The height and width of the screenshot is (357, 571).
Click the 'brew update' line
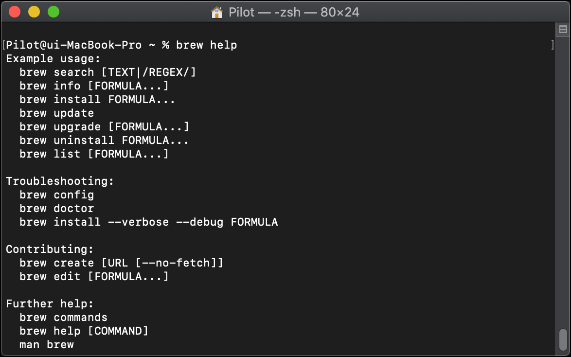(x=57, y=113)
